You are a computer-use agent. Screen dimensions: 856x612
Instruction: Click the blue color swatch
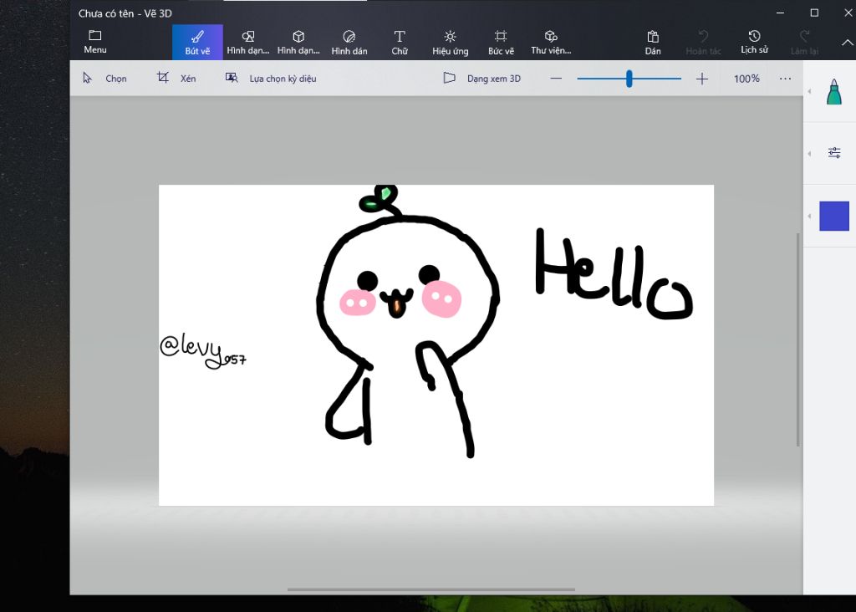point(834,216)
